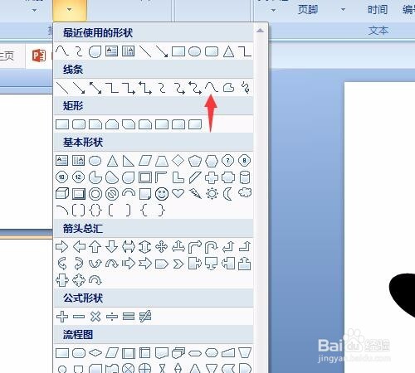Insert the Lightning Bolt shape
This screenshot has width=415, height=373.
(195, 193)
